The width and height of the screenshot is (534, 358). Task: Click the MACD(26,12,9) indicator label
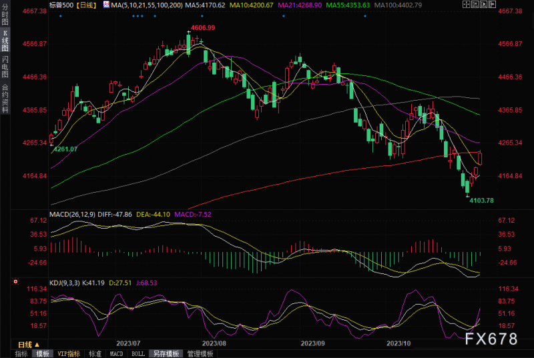[75, 215]
